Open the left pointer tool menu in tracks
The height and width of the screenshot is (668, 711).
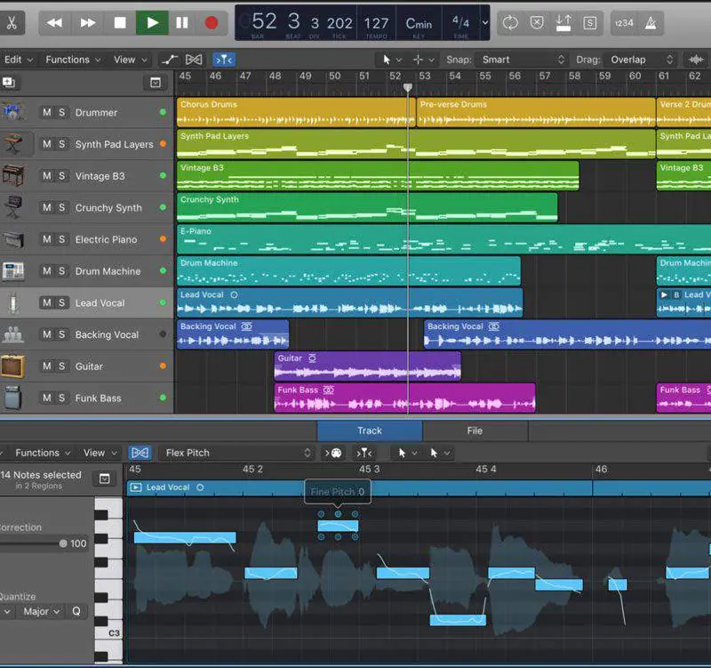pyautogui.click(x=392, y=60)
